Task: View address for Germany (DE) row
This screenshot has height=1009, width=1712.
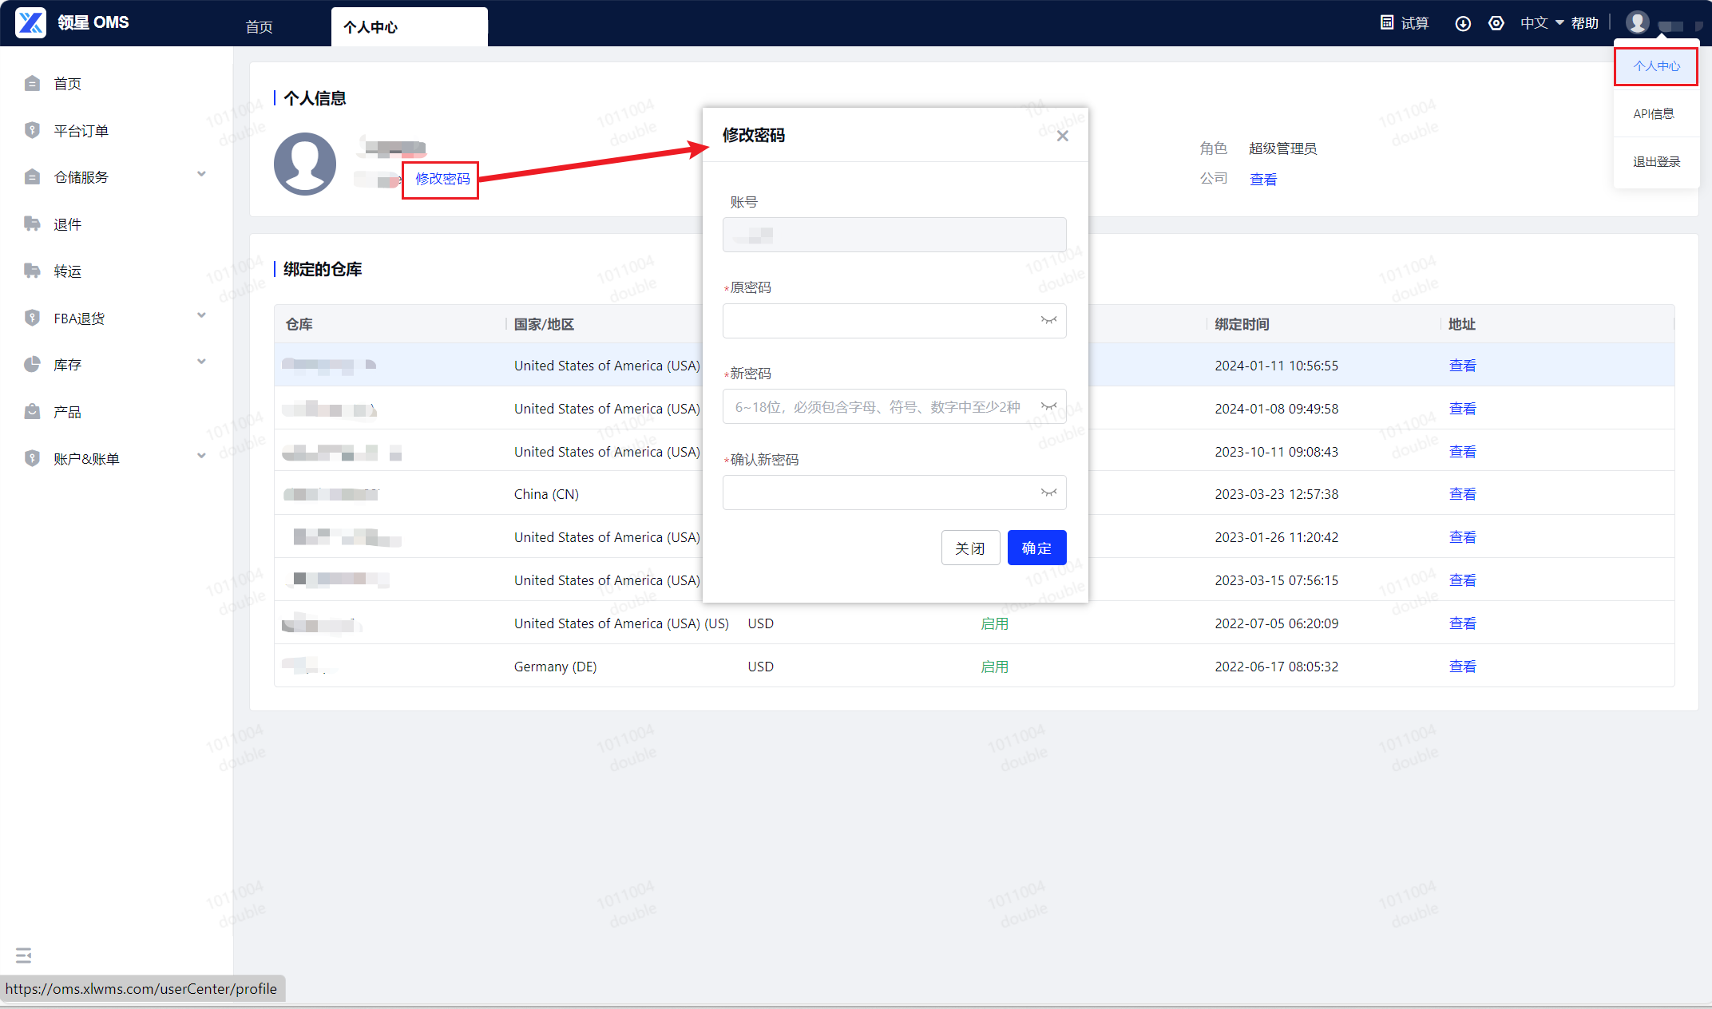Action: tap(1463, 667)
